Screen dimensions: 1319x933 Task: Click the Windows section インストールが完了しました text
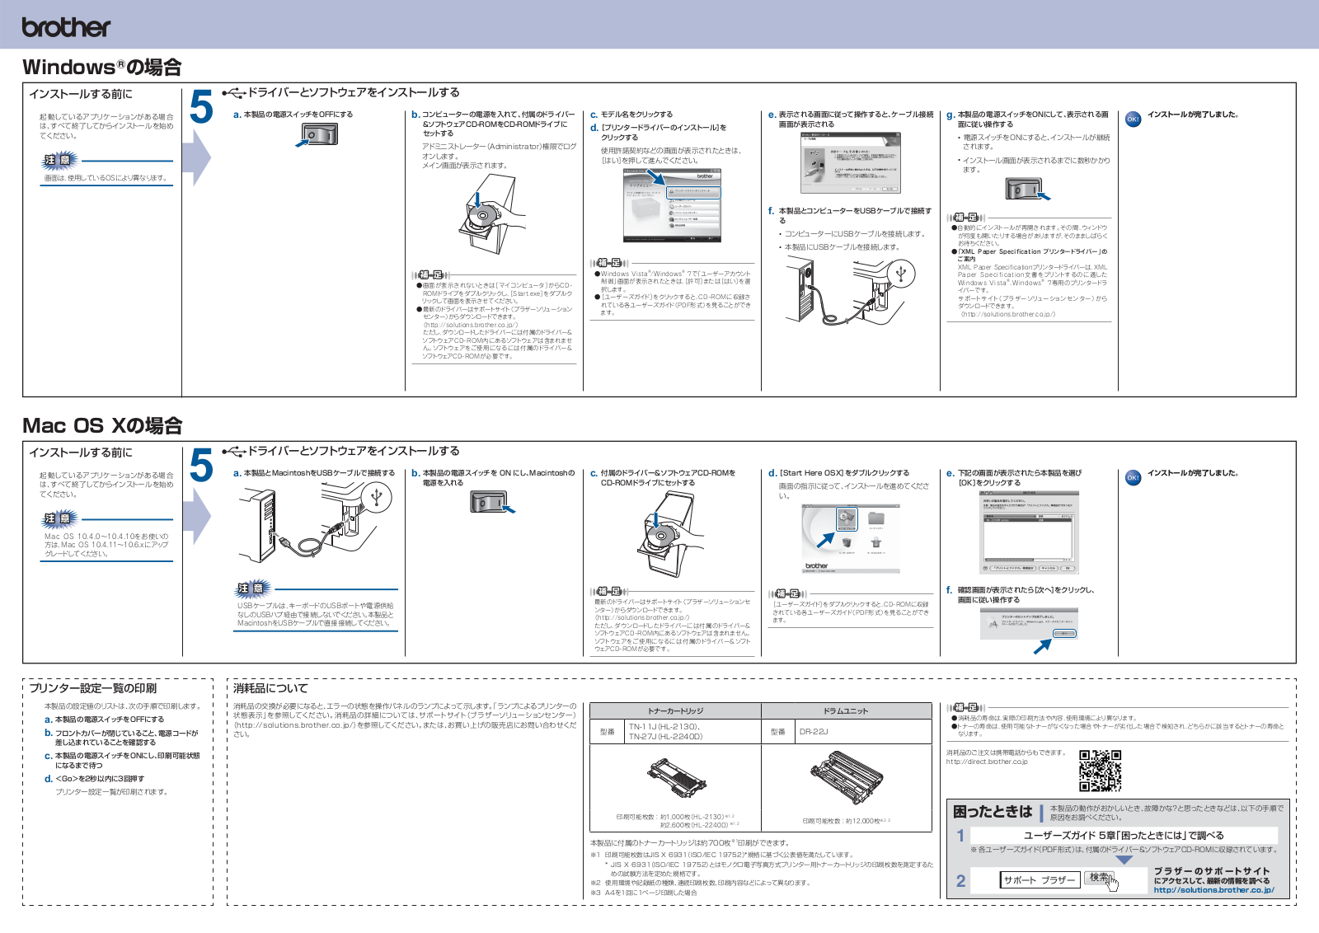(x=1193, y=115)
